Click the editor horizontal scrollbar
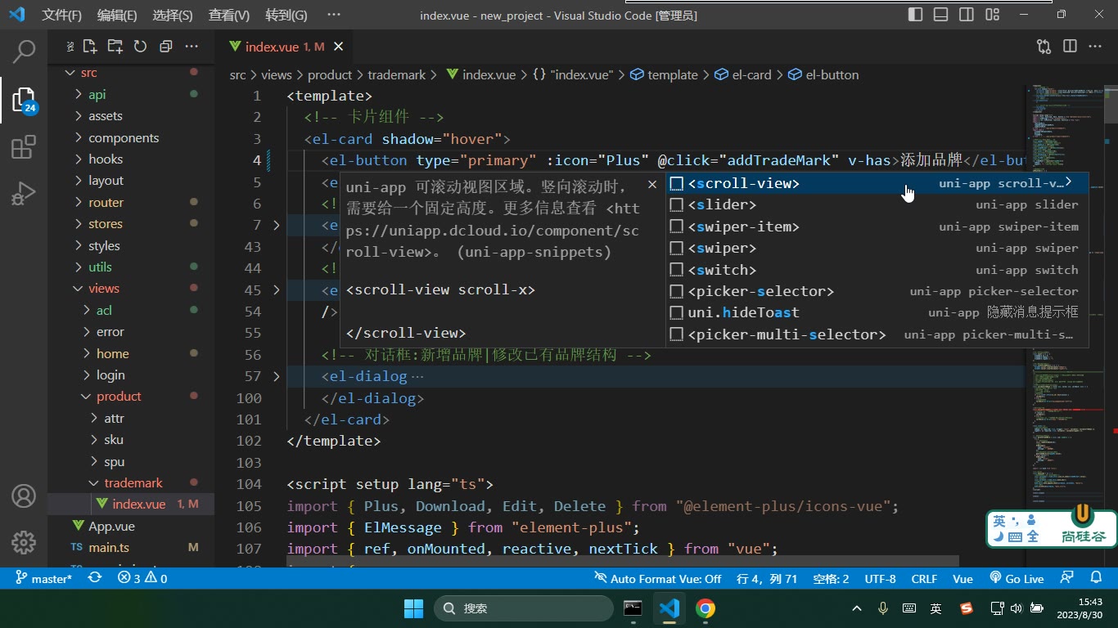The height and width of the screenshot is (628, 1118). point(622,562)
